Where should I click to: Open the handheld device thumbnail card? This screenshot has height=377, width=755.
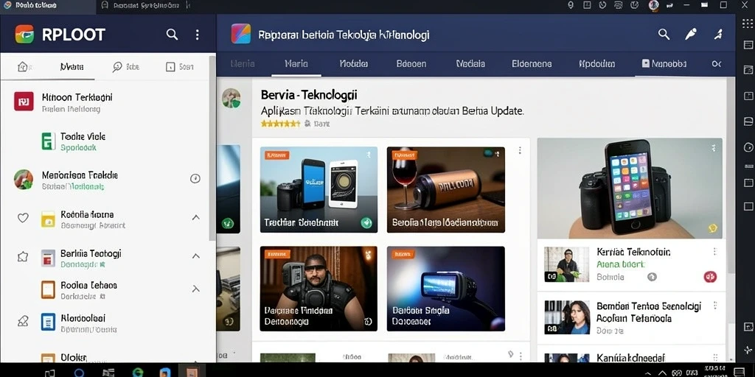(446, 289)
